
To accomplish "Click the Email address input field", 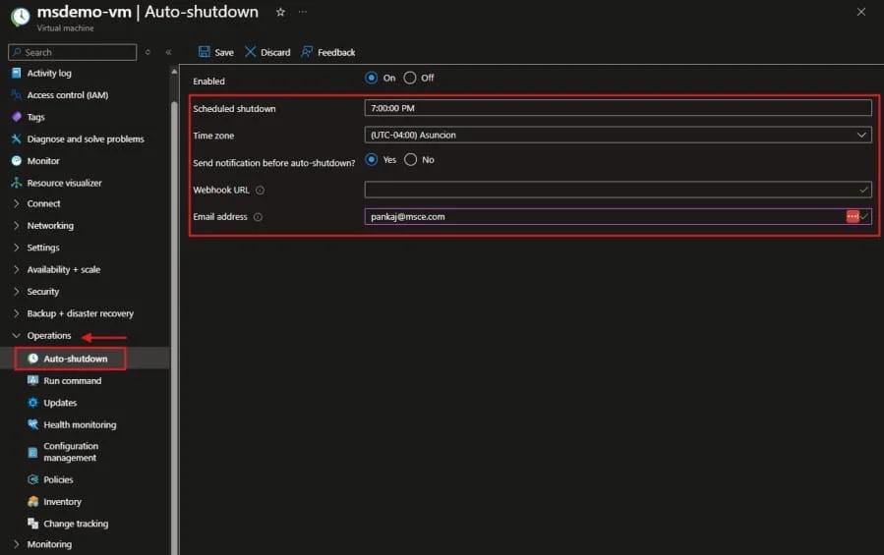I will 618,216.
